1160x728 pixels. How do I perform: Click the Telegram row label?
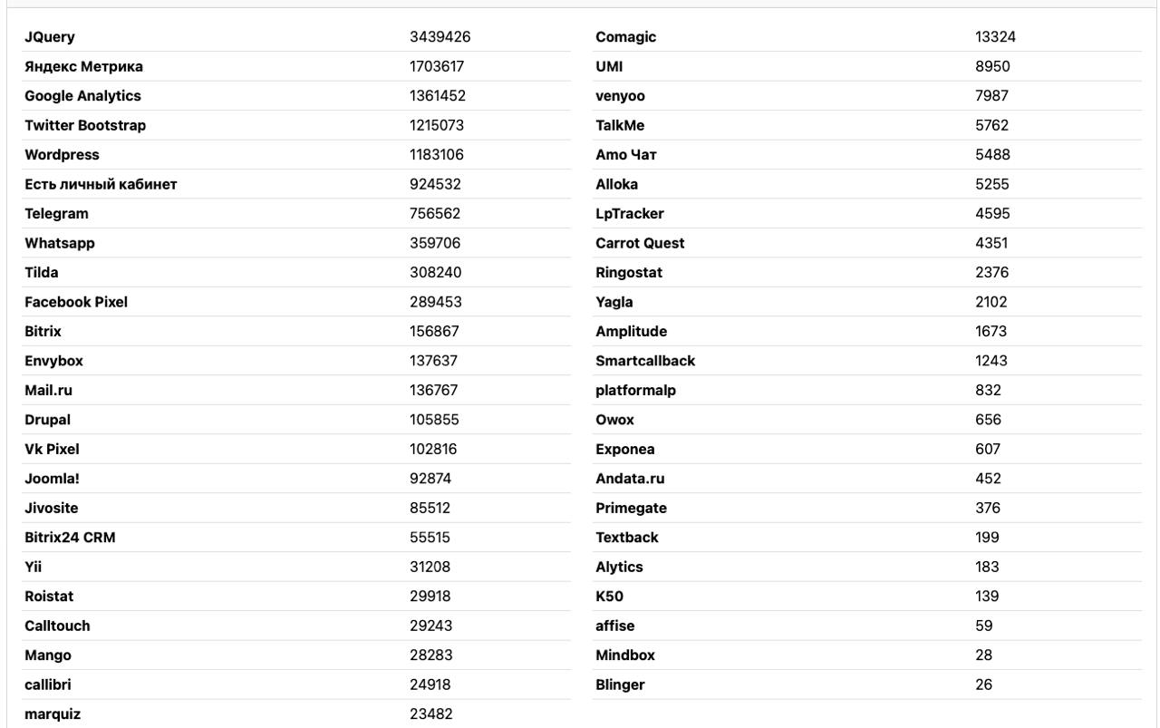pyautogui.click(x=56, y=214)
